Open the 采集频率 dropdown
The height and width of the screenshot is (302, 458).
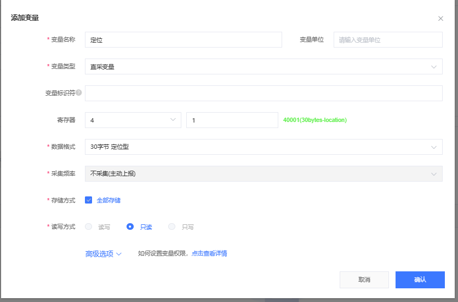click(263, 173)
